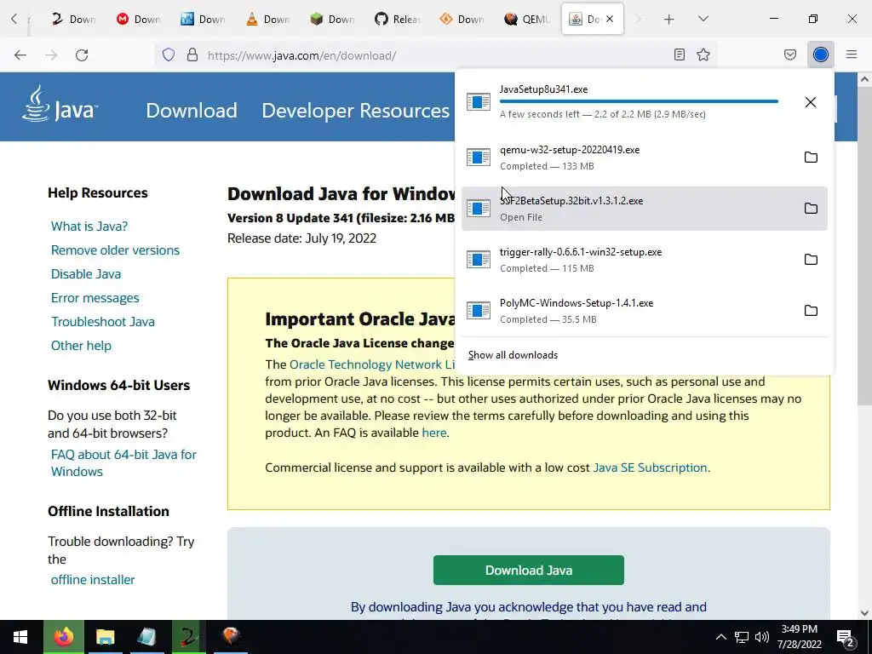Viewport: 872px width, 654px height.
Task: Show hidden system tray icons
Action: [x=720, y=637]
